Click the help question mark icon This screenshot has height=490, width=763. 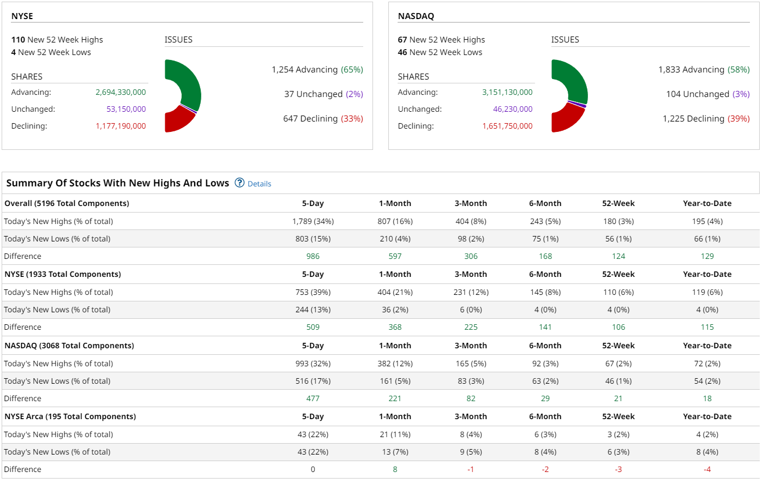[239, 183]
